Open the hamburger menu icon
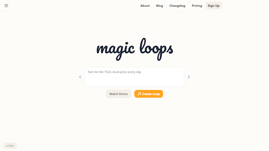The height and width of the screenshot is (151, 269). point(6,5)
